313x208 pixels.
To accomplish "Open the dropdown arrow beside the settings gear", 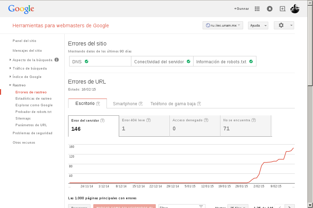I will (291, 26).
